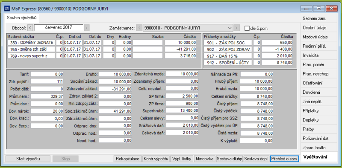Open Dovolená side tab
Viewport: 342px width, 168px height.
click(319, 92)
